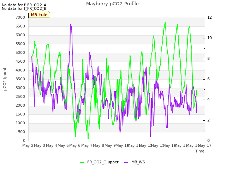The height and width of the screenshot is (169, 226).
Task: Click the 6500 left-axis tick label
Action: click(20, 26)
